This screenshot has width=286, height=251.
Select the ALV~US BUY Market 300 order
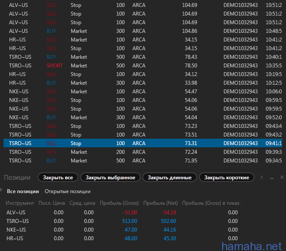tap(129, 31)
